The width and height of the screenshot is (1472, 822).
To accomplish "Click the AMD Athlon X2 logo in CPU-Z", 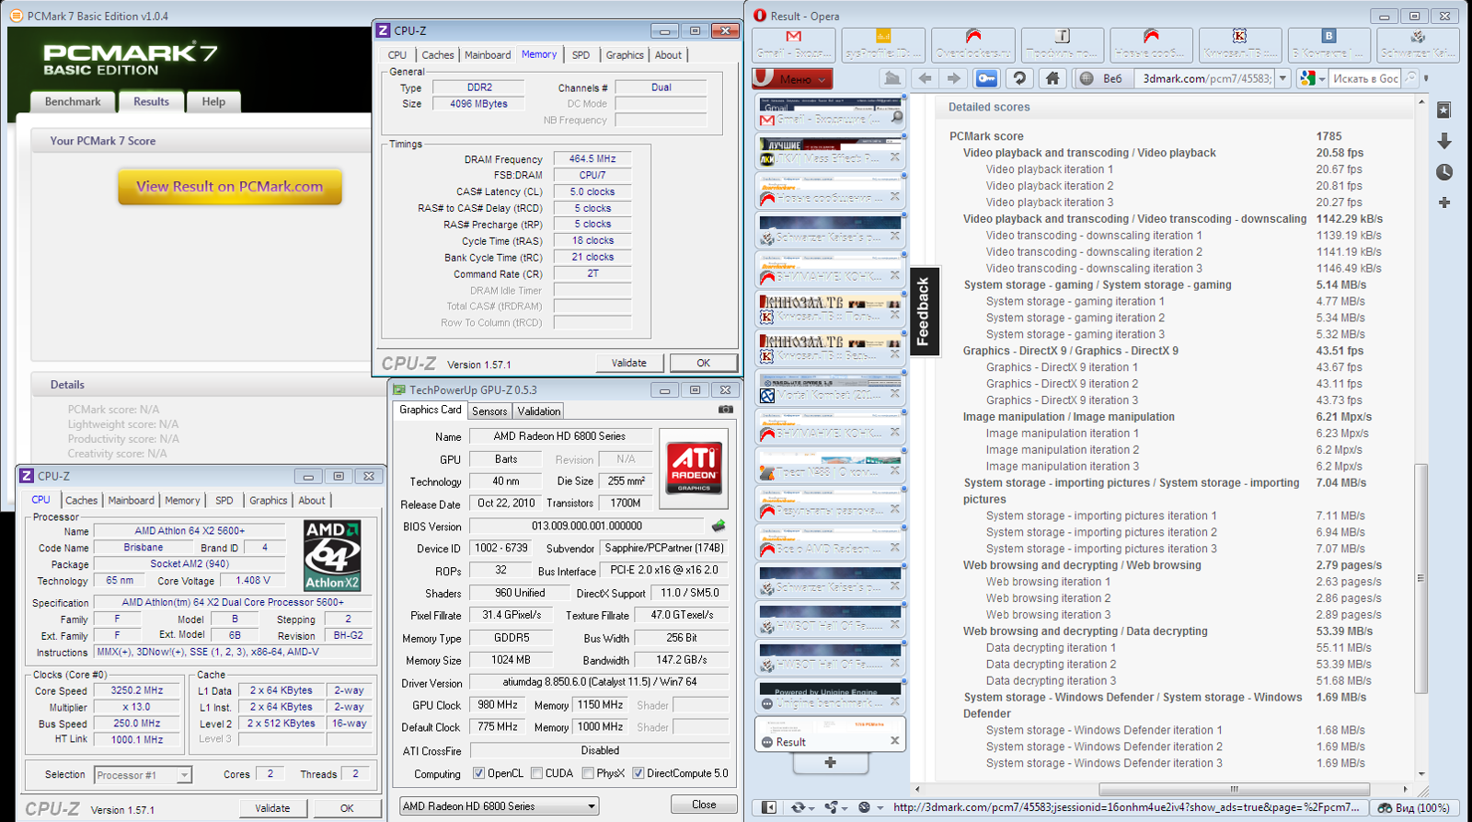I will tap(332, 555).
